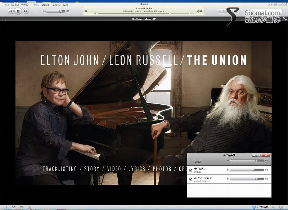The width and height of the screenshot is (288, 210).
Task: Open the 帮助(H) menu
Action: 67,5
